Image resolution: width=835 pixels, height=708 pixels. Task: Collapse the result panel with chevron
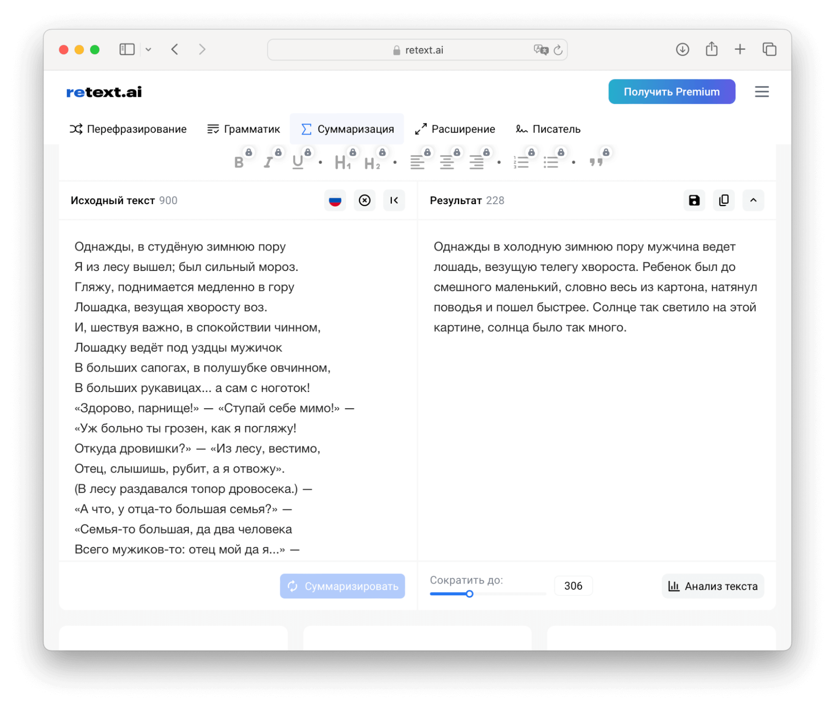pos(753,200)
